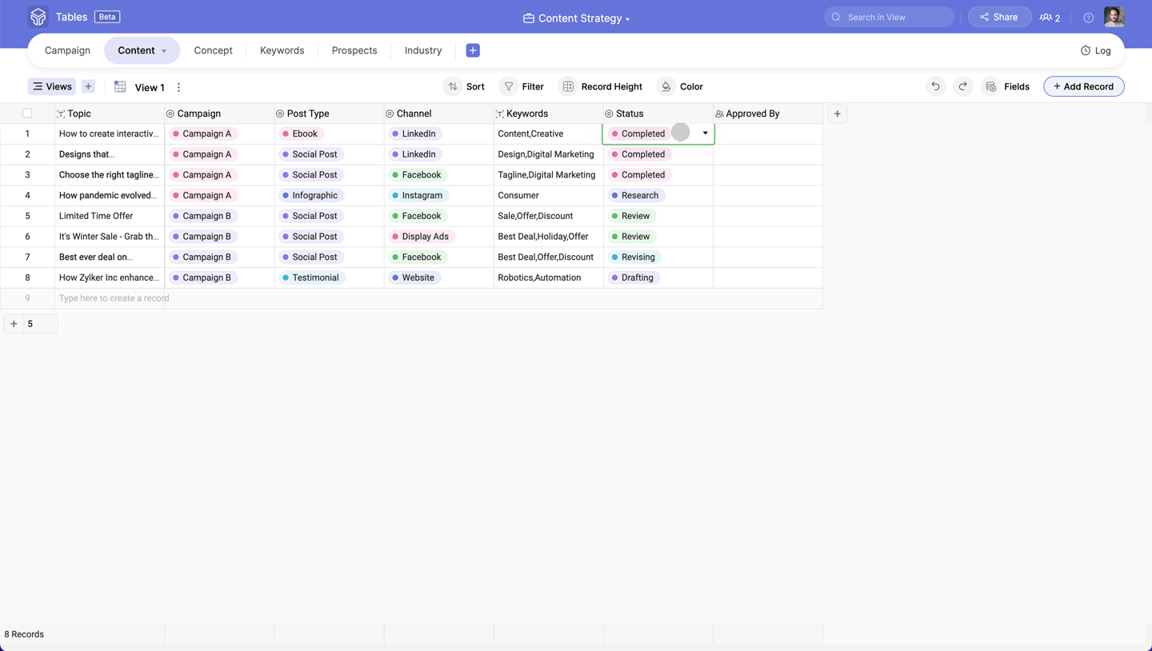Click the Channel column header
The width and height of the screenshot is (1152, 651).
438,114
